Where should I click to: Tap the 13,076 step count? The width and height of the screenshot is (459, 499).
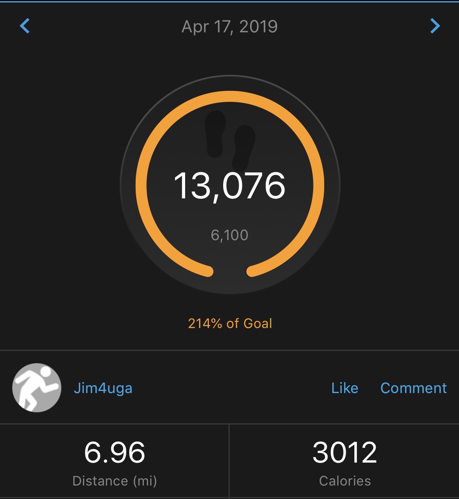pyautogui.click(x=230, y=186)
